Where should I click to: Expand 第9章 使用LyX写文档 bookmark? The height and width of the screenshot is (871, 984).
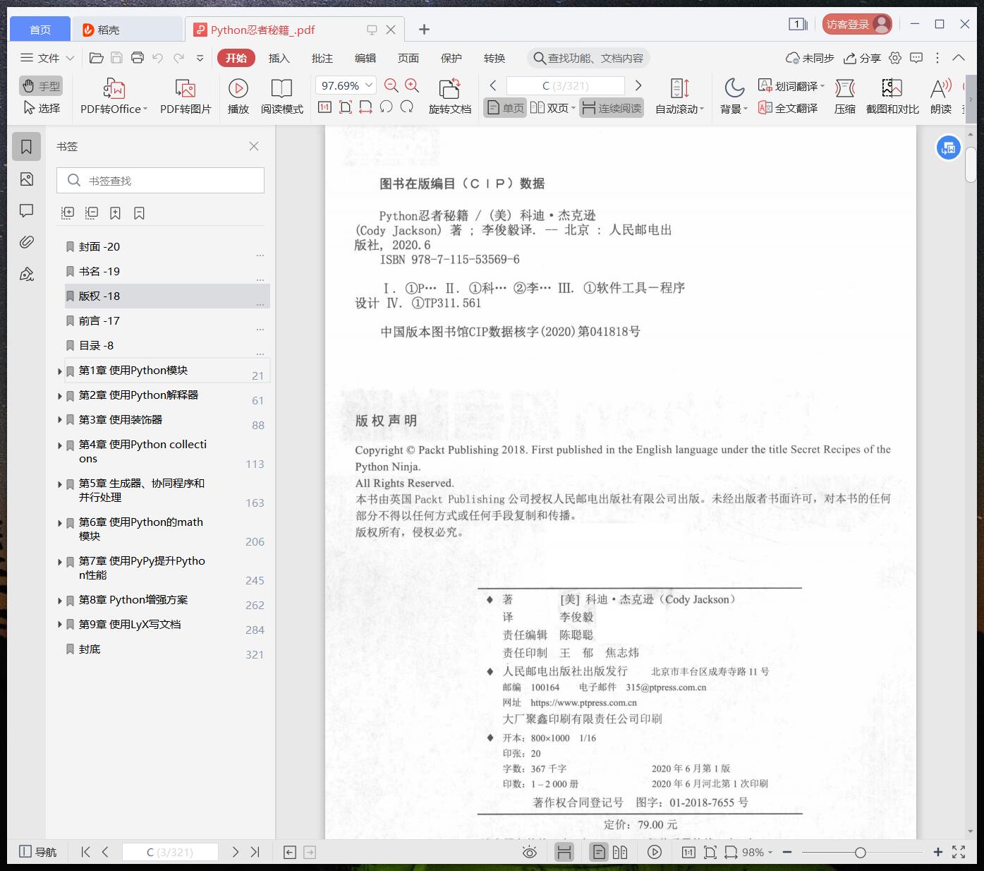pos(60,625)
